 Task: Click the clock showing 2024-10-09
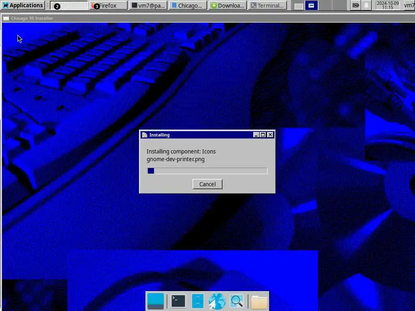pos(387,5)
